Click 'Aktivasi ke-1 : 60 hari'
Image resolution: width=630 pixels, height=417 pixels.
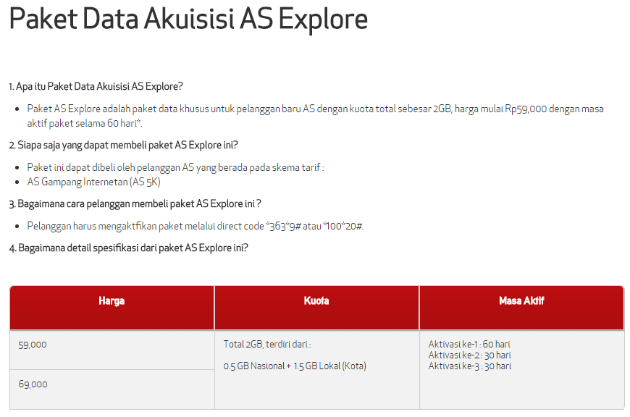(x=469, y=345)
